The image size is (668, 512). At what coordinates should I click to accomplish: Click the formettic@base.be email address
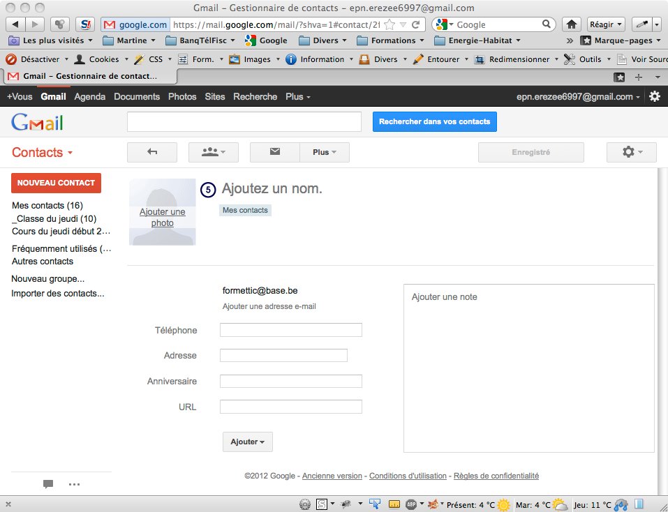point(260,291)
